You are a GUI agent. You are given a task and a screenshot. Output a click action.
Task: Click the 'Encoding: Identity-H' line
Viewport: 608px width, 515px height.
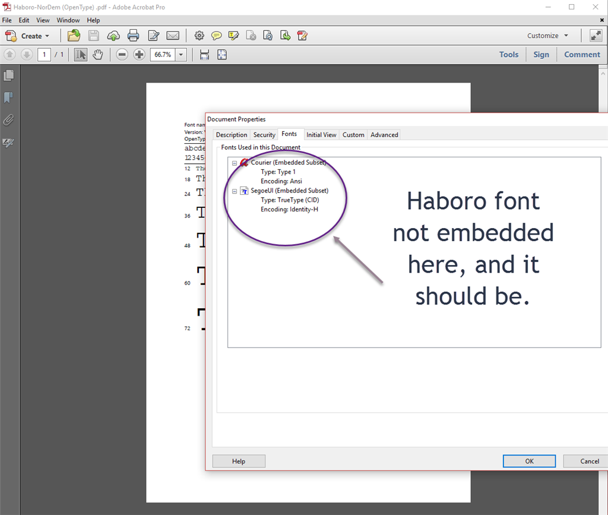pos(289,209)
